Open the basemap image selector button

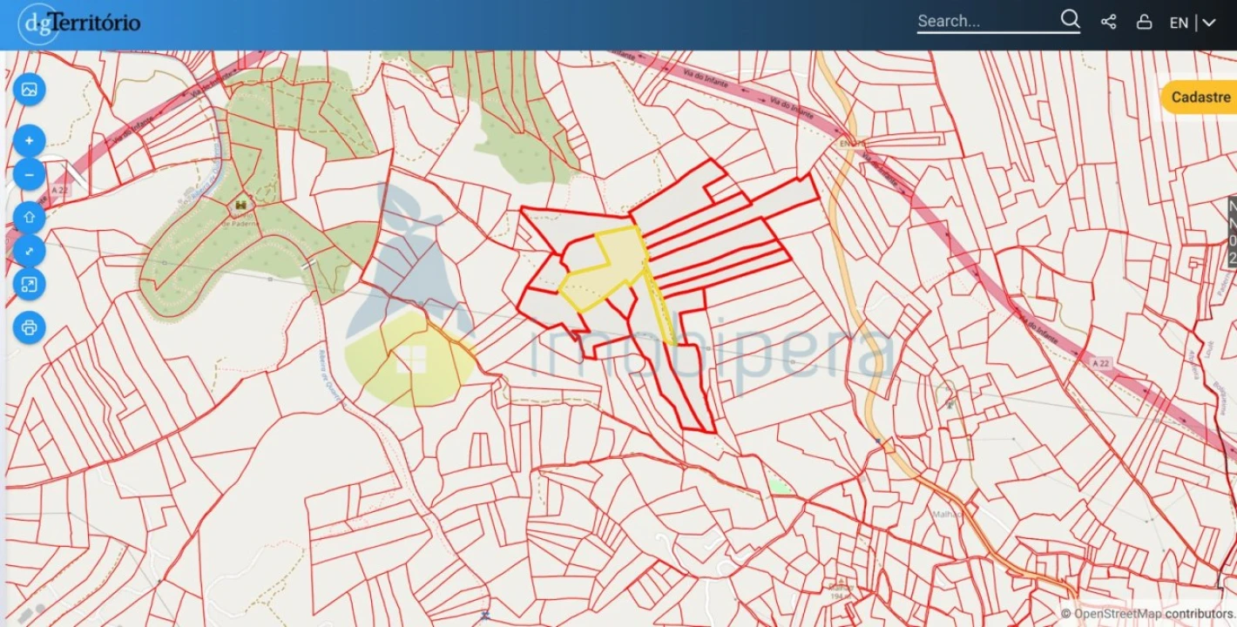point(29,90)
